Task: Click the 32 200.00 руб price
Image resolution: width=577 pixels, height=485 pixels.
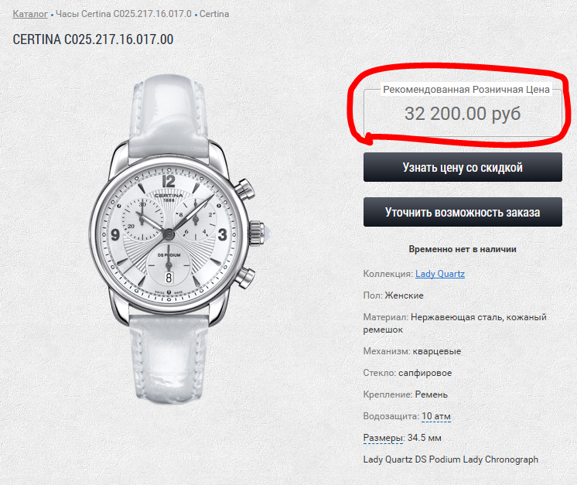Action: [x=463, y=114]
